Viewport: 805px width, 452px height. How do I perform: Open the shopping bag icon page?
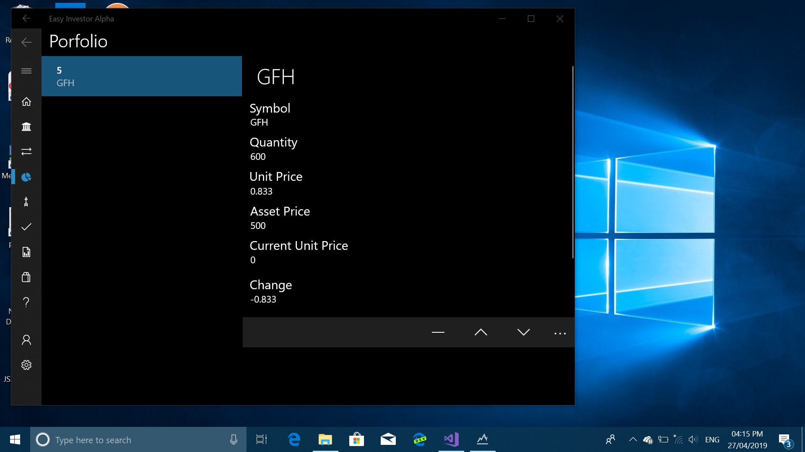click(26, 277)
